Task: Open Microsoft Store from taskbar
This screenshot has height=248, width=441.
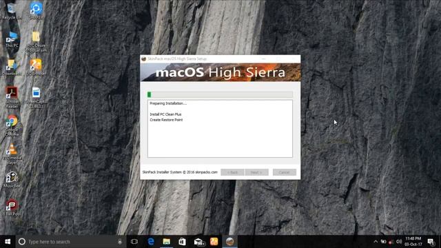Action: click(x=182, y=242)
